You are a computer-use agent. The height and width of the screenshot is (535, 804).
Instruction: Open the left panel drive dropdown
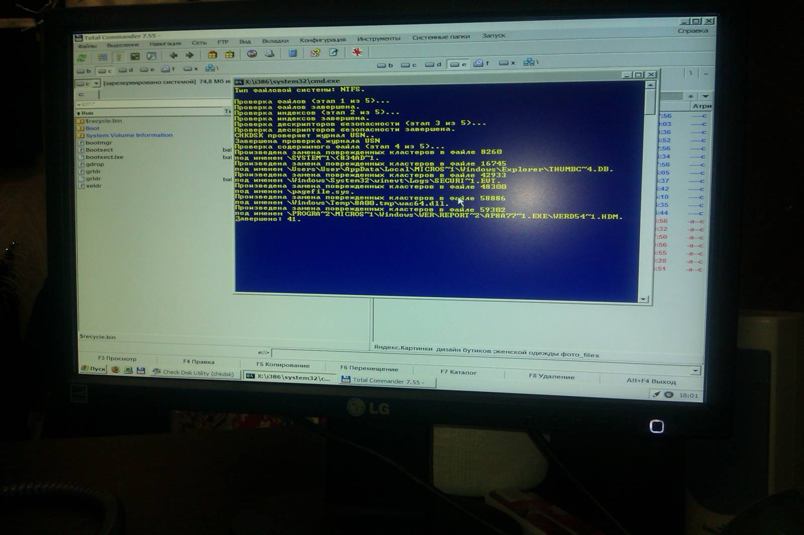[96, 83]
